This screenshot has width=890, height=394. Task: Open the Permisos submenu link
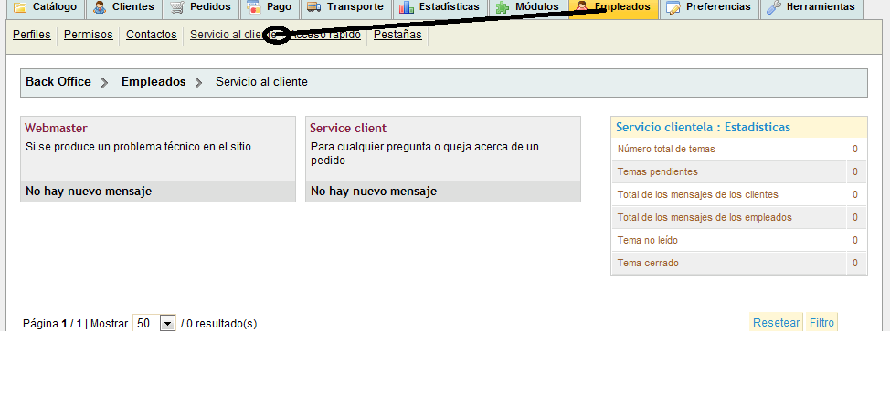point(89,35)
